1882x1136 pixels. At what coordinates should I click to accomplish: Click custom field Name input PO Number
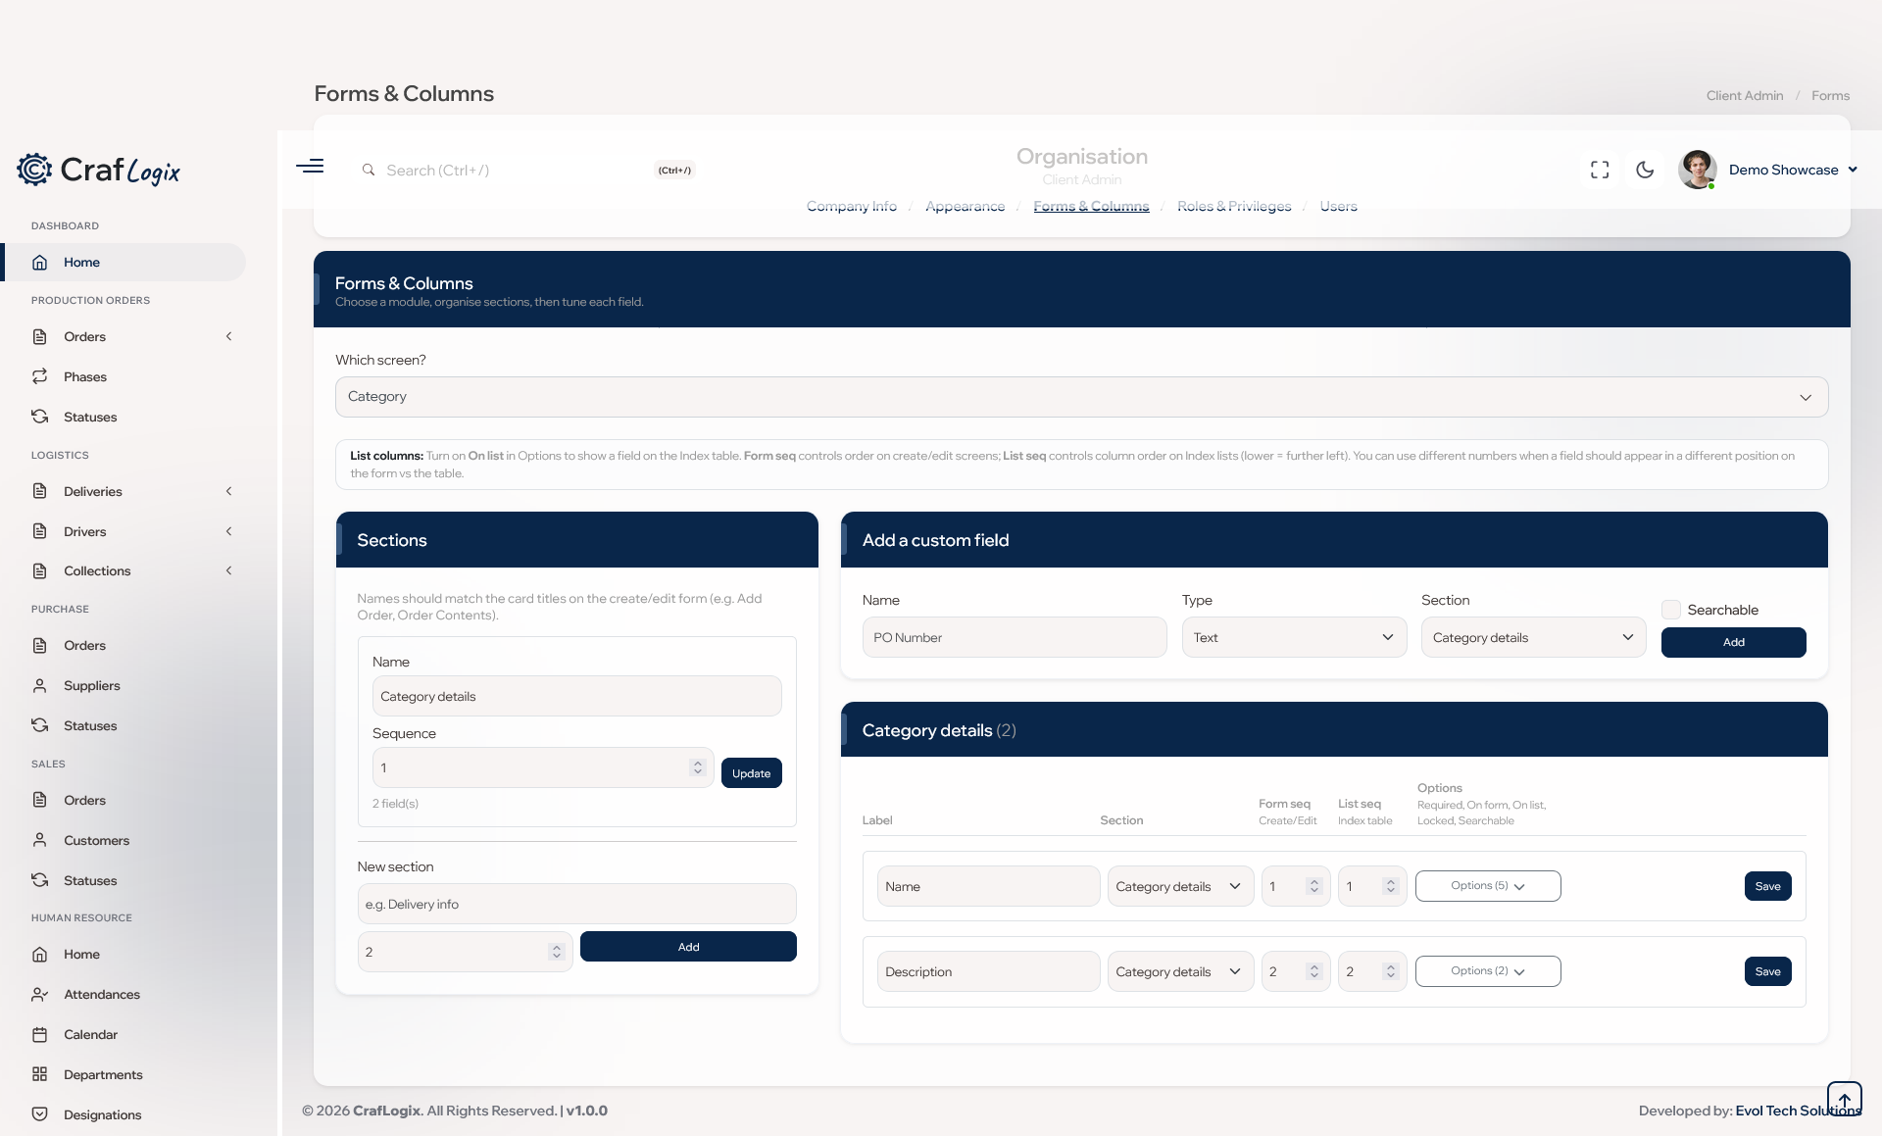pyautogui.click(x=1015, y=637)
